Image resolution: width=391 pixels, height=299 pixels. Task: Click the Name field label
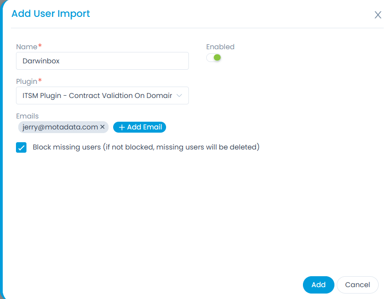[x=26, y=46]
